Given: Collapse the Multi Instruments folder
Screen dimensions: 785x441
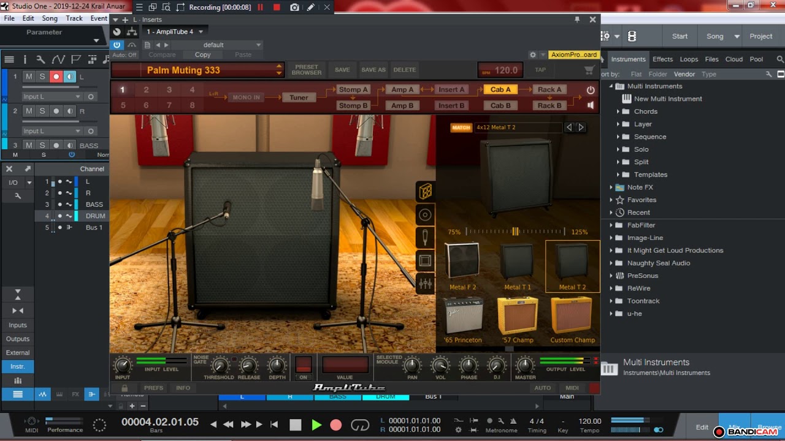Looking at the screenshot, I should tap(611, 86).
